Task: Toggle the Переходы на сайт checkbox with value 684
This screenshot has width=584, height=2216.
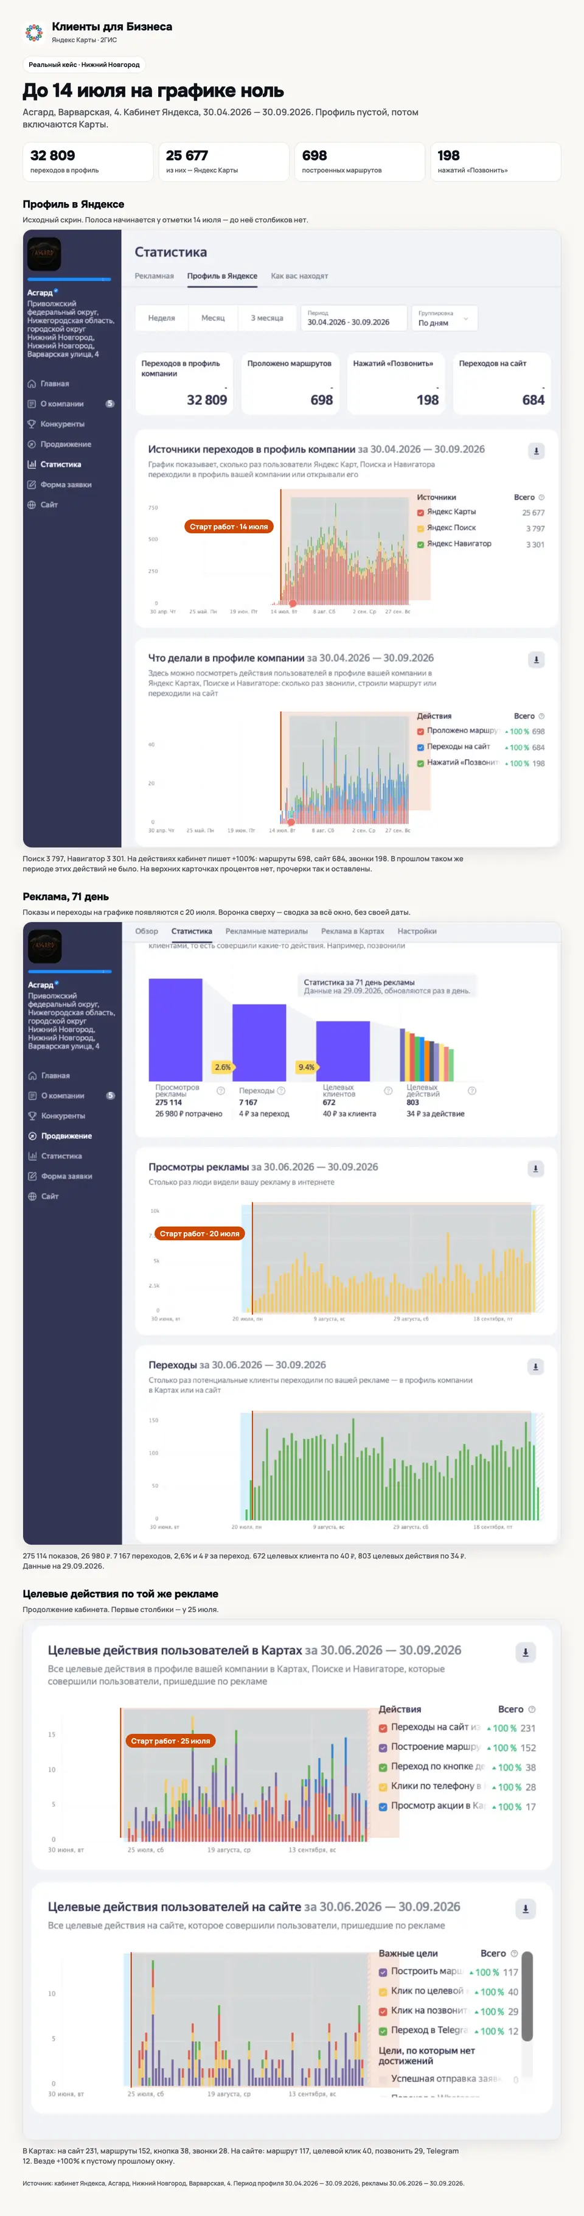Action: click(420, 748)
